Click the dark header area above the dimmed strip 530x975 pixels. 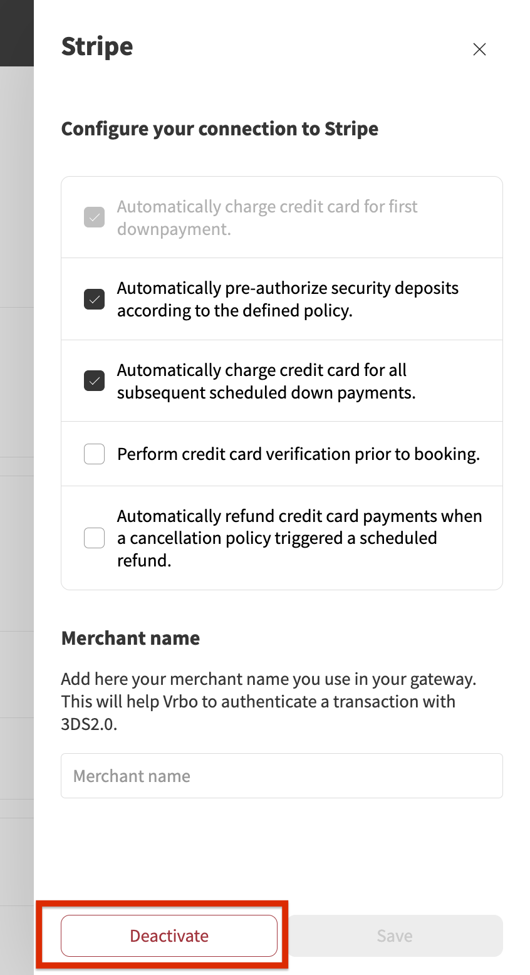[16, 33]
